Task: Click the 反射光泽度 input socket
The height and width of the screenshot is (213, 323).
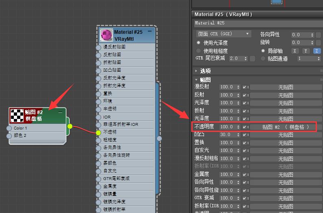Action: [98, 78]
